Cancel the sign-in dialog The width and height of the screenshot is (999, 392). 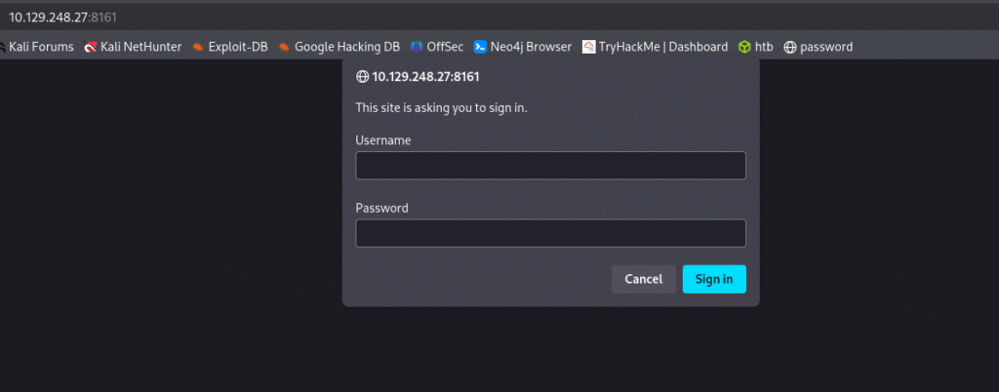[x=644, y=279]
